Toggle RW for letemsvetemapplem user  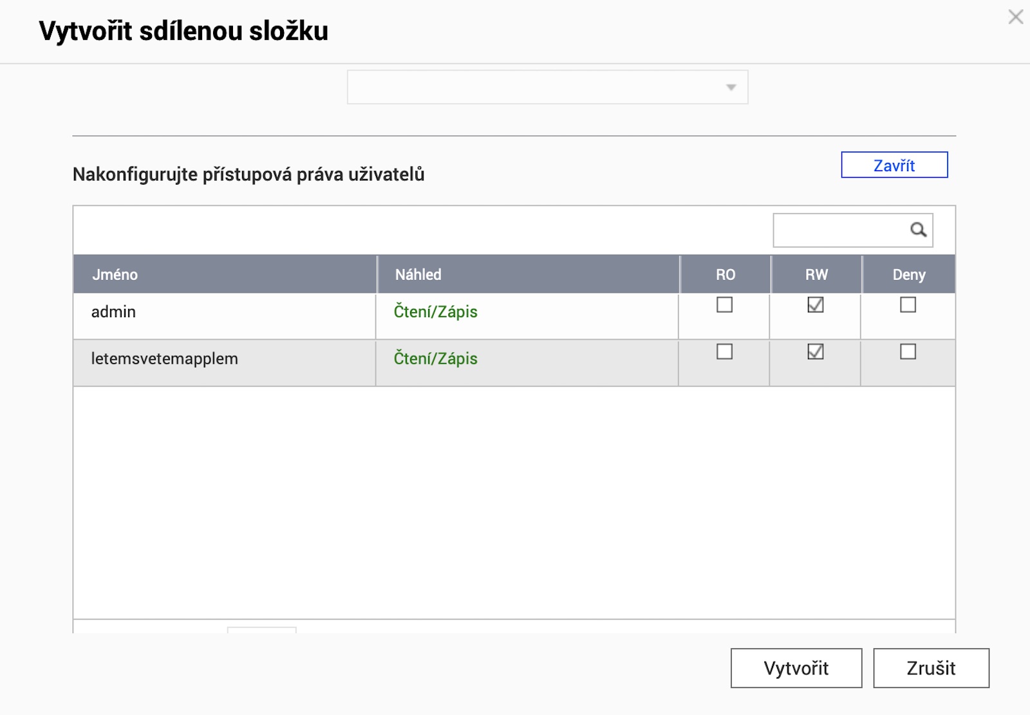815,351
